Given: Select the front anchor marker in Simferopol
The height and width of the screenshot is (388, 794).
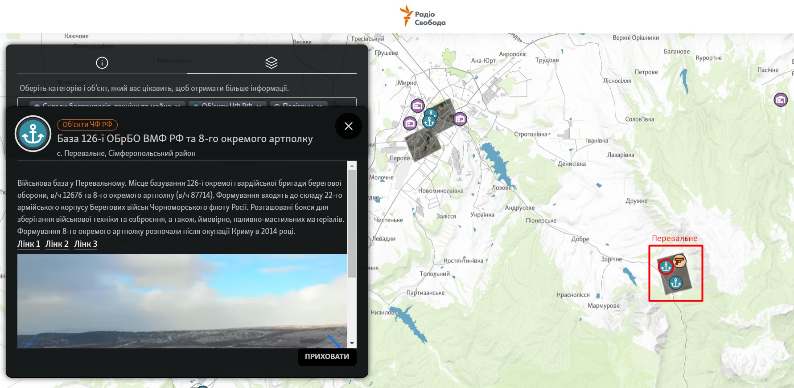Looking at the screenshot, I should (x=429, y=121).
